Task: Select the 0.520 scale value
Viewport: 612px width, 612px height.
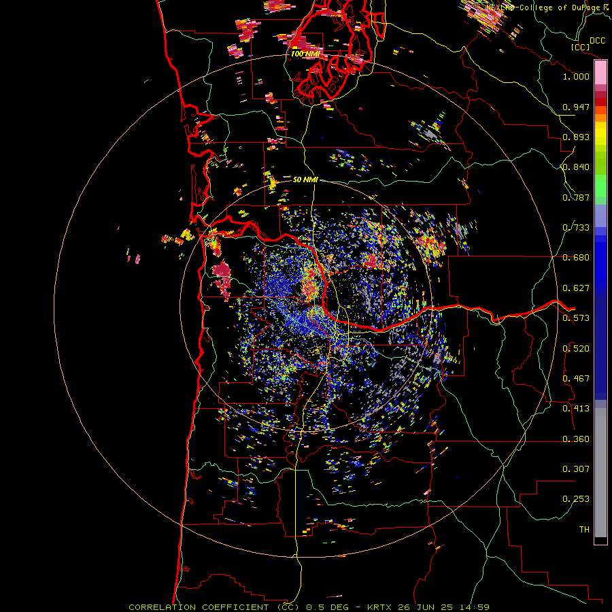Action: pos(576,349)
